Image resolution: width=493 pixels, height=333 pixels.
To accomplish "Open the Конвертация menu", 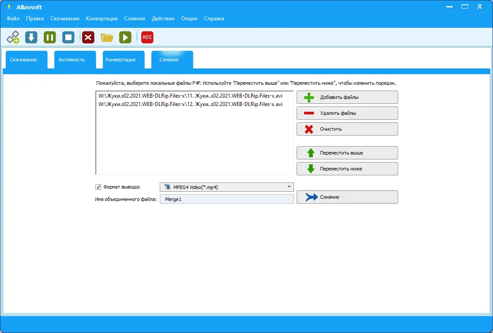I will tap(102, 19).
